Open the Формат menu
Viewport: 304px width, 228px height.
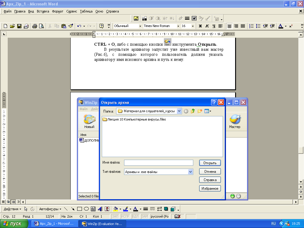tap(58, 11)
